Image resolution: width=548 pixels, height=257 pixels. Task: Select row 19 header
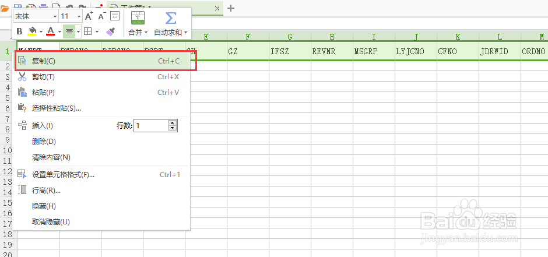point(8,244)
